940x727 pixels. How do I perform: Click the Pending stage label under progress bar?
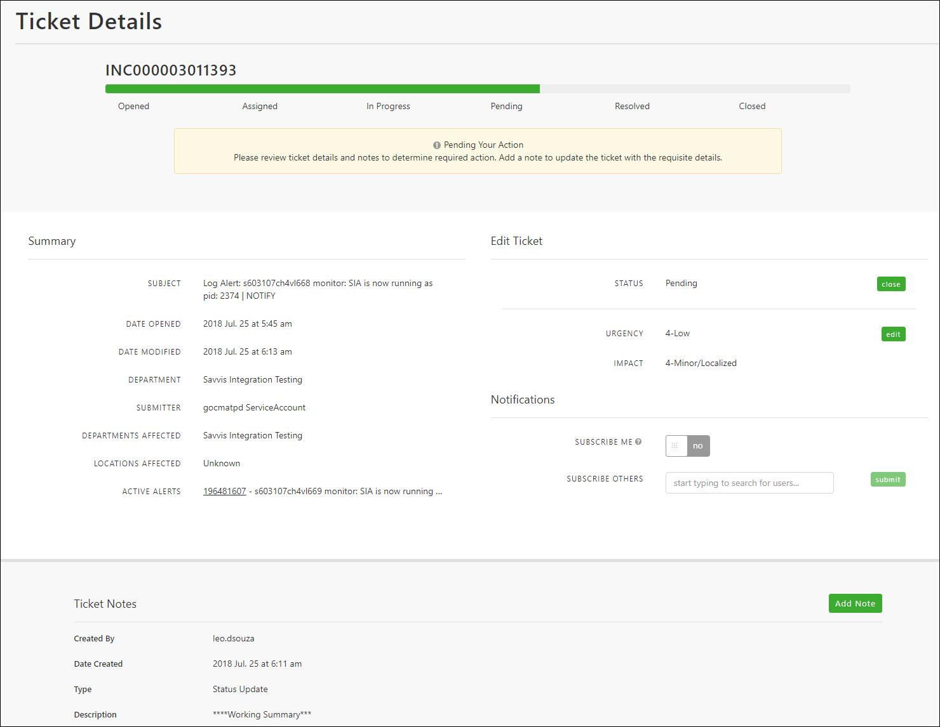pos(506,106)
